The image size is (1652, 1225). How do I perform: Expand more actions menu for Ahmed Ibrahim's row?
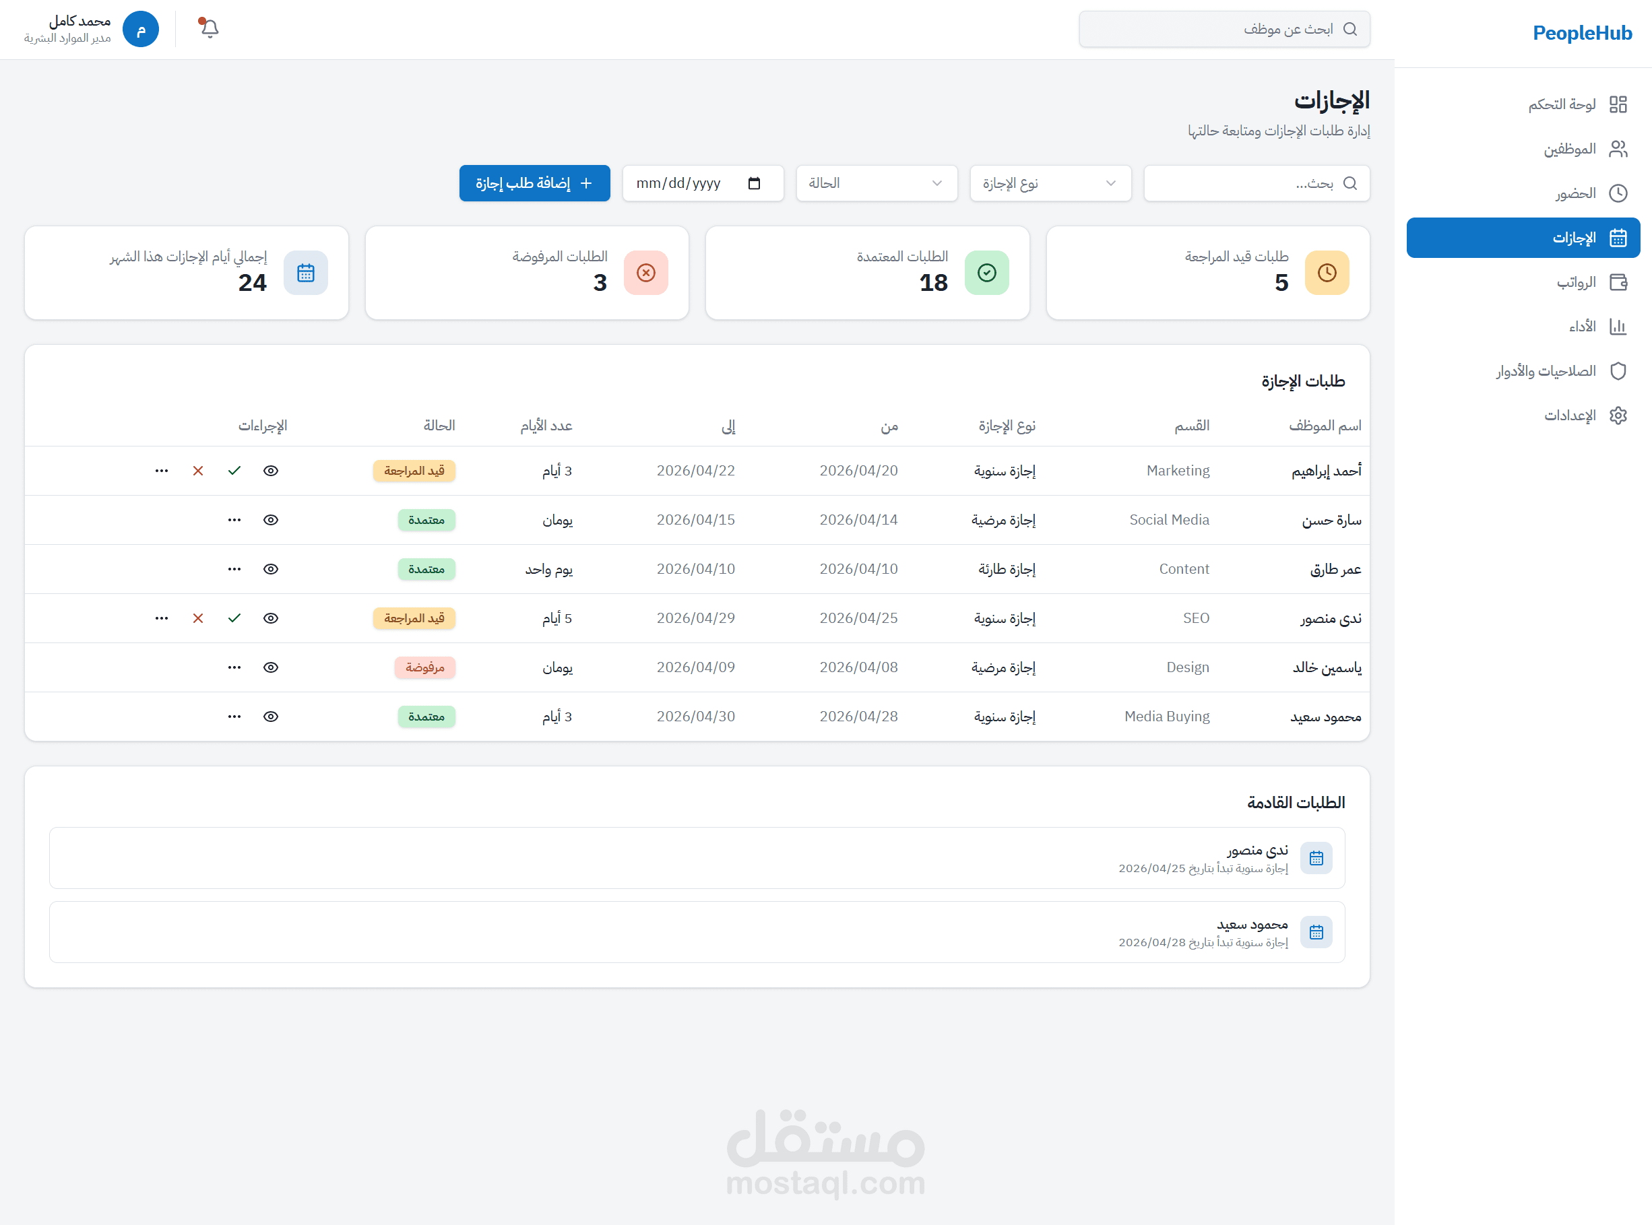(x=162, y=471)
